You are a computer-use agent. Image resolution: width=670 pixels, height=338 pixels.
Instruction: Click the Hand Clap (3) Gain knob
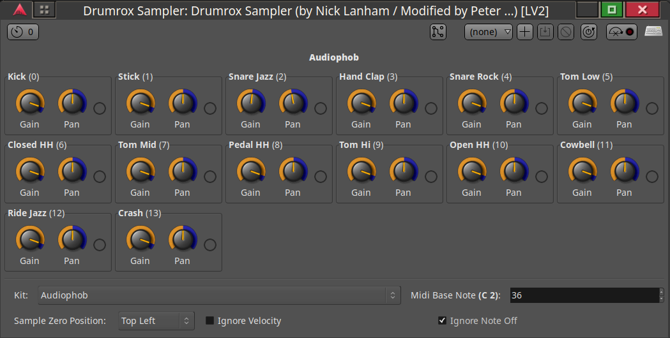362,103
